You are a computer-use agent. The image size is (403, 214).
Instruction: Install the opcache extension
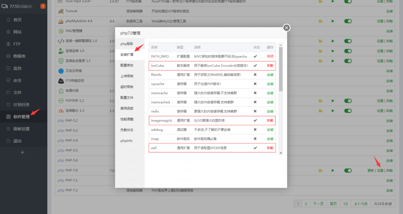(x=270, y=84)
